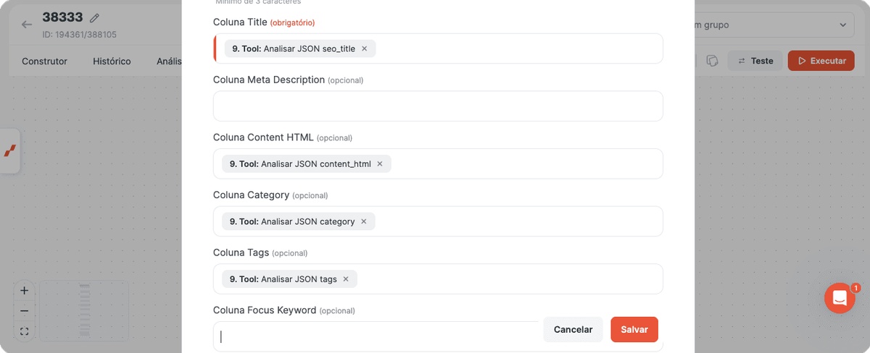Screen dimensions: 870x353
Task: Click the Cancelar button
Action: pyautogui.click(x=573, y=329)
